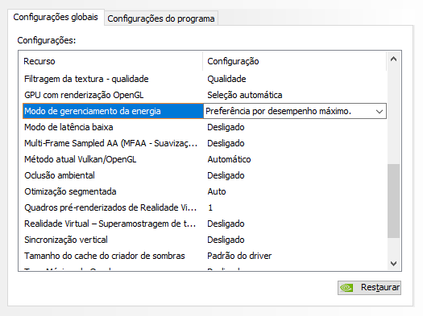Click the scrollbar down arrow

click(x=394, y=264)
